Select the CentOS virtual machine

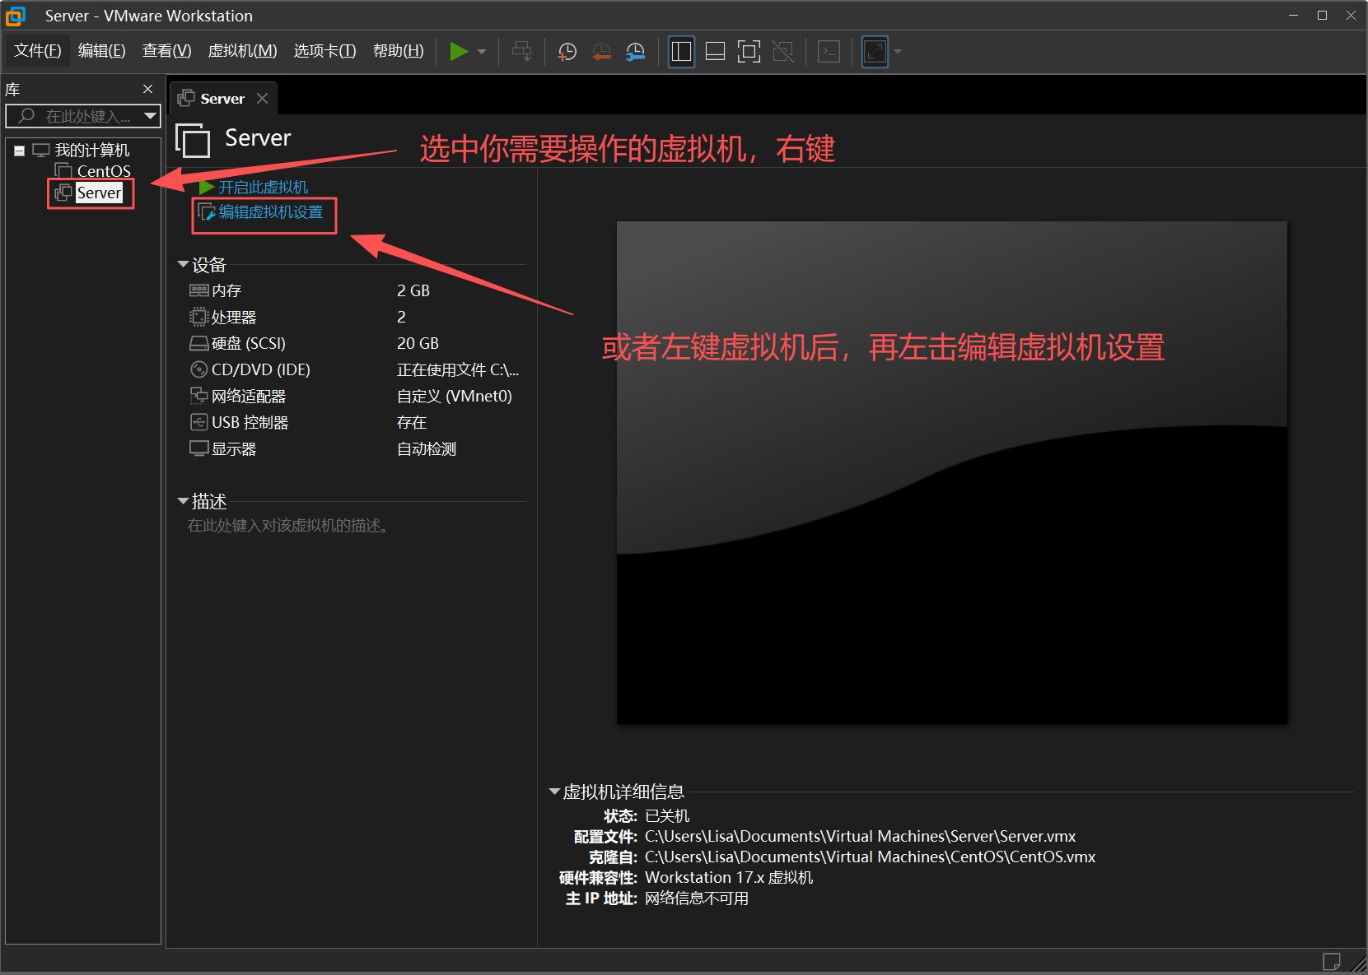104,171
